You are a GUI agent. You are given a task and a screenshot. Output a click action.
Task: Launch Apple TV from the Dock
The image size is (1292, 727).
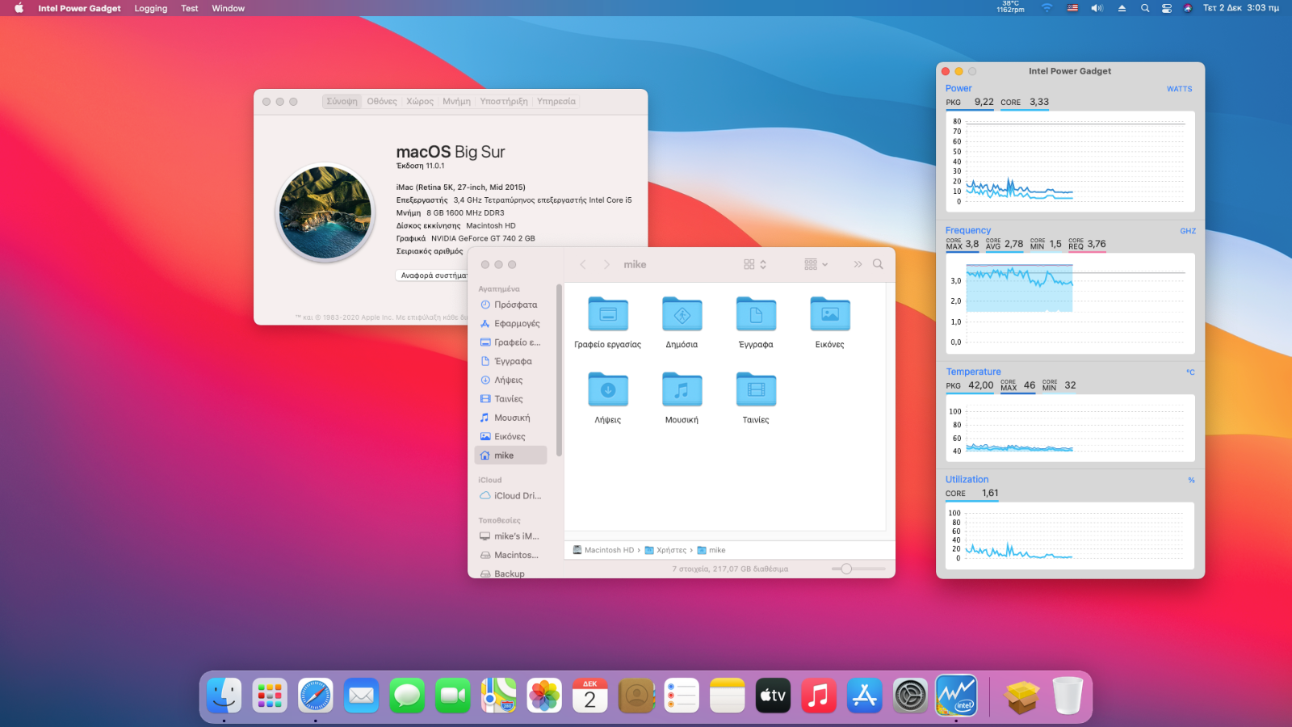coord(773,695)
